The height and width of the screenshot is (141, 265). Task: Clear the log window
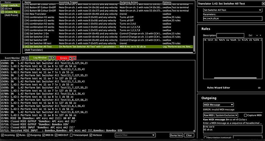(189, 135)
